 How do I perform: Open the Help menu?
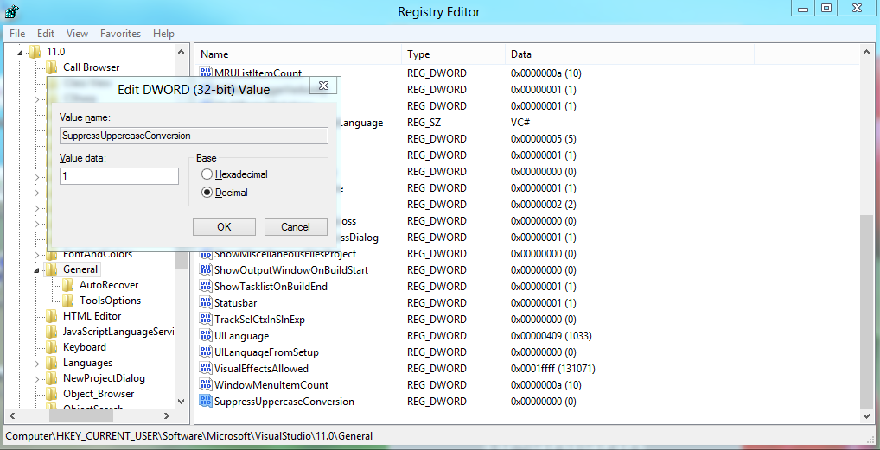click(x=164, y=34)
